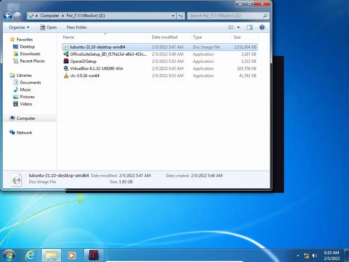This screenshot has height=262, width=349.
Task: Click the VLC cone file icon
Action: coord(66,75)
